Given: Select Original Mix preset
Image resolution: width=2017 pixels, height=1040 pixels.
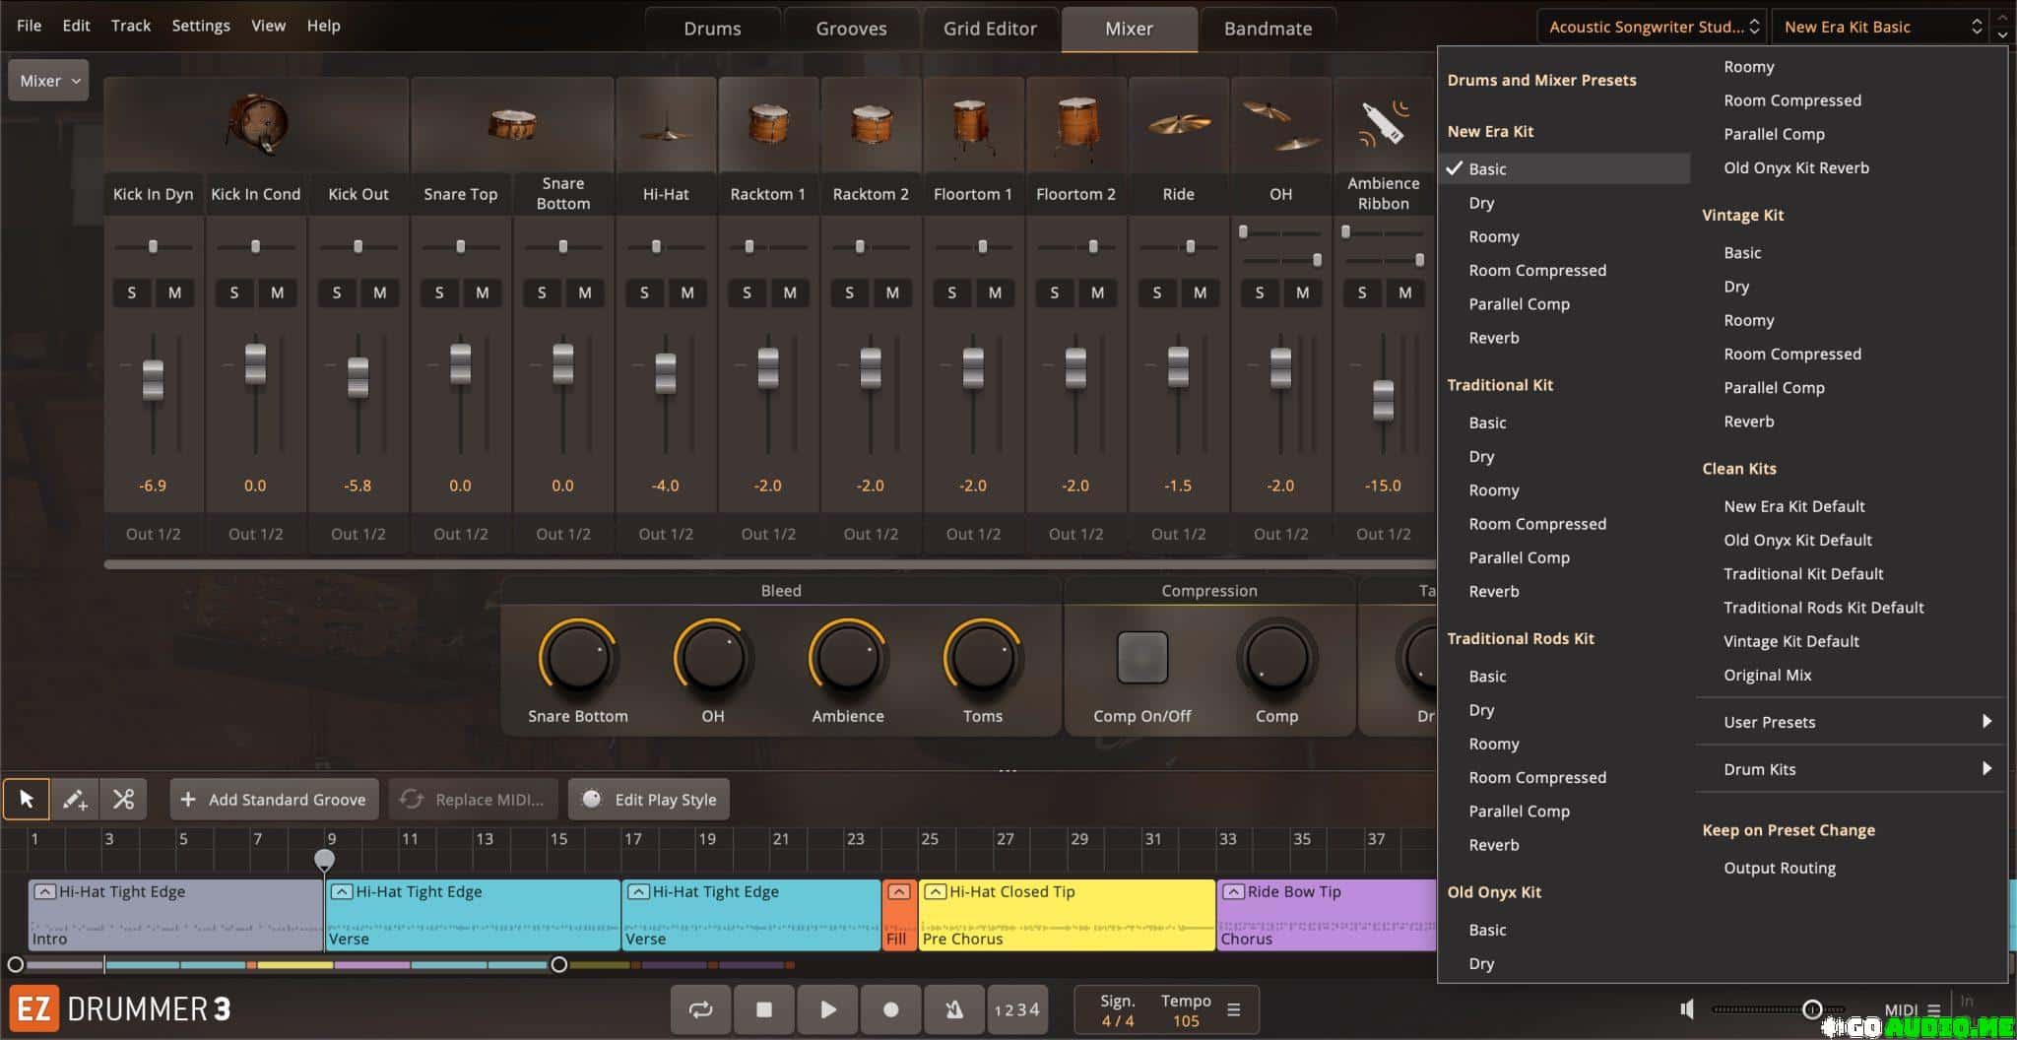Looking at the screenshot, I should [1852, 675].
